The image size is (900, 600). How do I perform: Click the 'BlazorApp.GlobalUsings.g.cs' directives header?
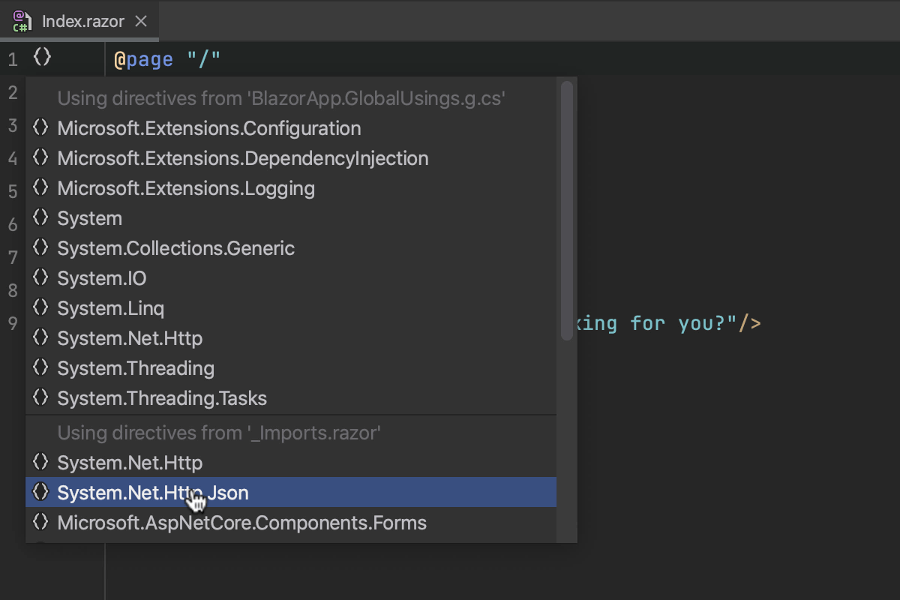(281, 98)
